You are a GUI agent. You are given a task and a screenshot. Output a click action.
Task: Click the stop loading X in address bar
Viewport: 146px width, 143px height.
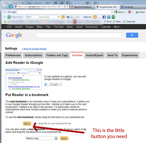click(67, 6)
